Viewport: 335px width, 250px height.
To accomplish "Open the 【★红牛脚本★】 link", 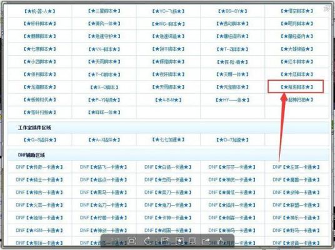I will [297, 61].
